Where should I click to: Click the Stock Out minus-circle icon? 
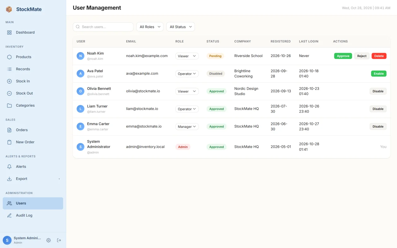pyautogui.click(x=9, y=93)
